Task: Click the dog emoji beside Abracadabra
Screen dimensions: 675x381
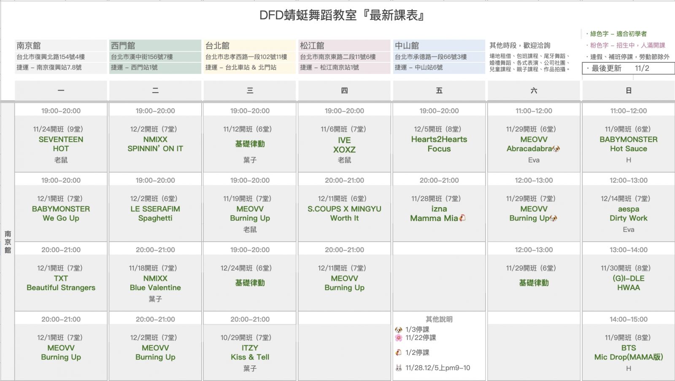Action: tap(556, 149)
